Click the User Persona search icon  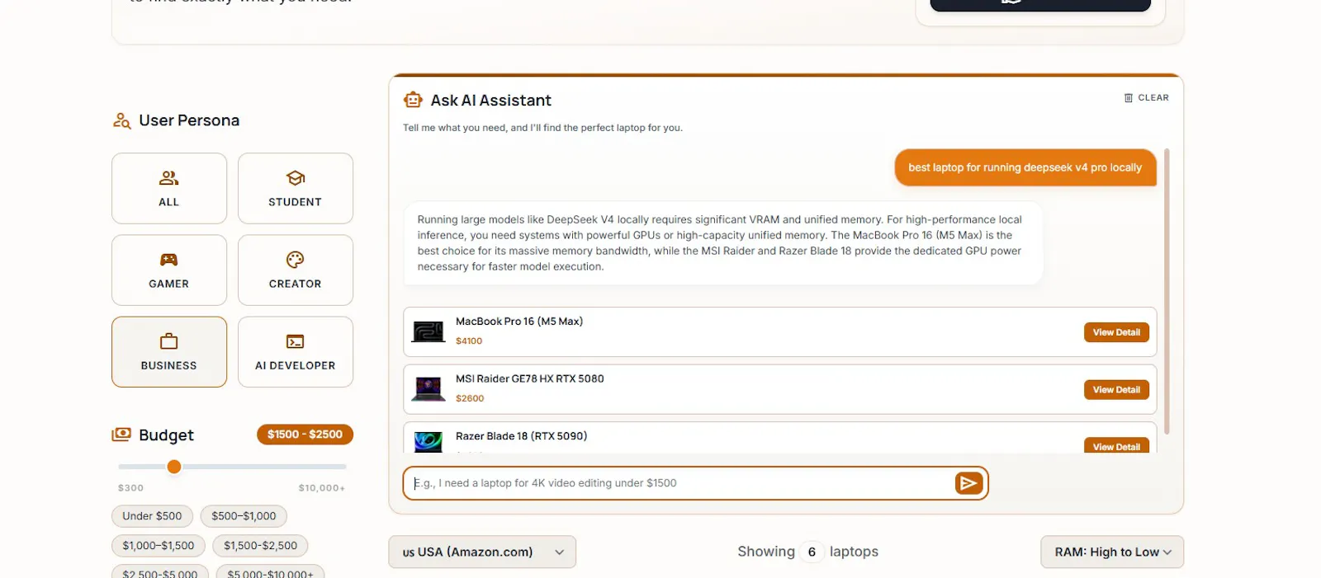pyautogui.click(x=122, y=120)
